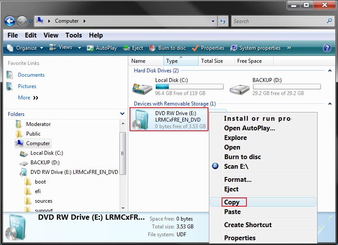Click BACKUP (D:) usage bar
Screen dimensions: 338x245
tap(287, 87)
